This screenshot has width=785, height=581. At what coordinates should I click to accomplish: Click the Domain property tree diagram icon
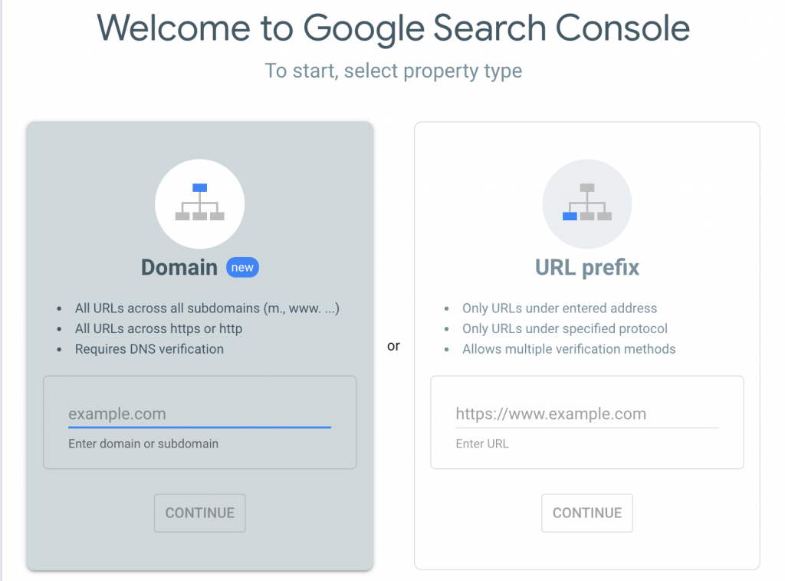(199, 201)
